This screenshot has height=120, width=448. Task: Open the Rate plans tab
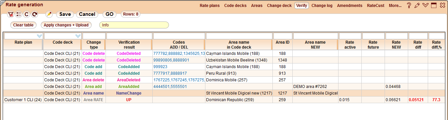(210, 6)
